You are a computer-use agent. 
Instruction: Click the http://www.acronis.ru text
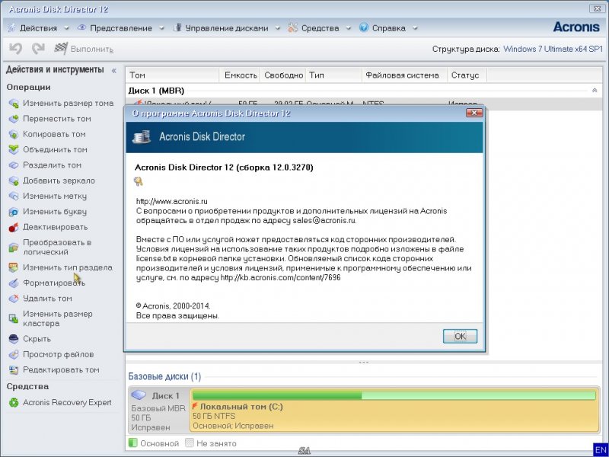coord(172,201)
